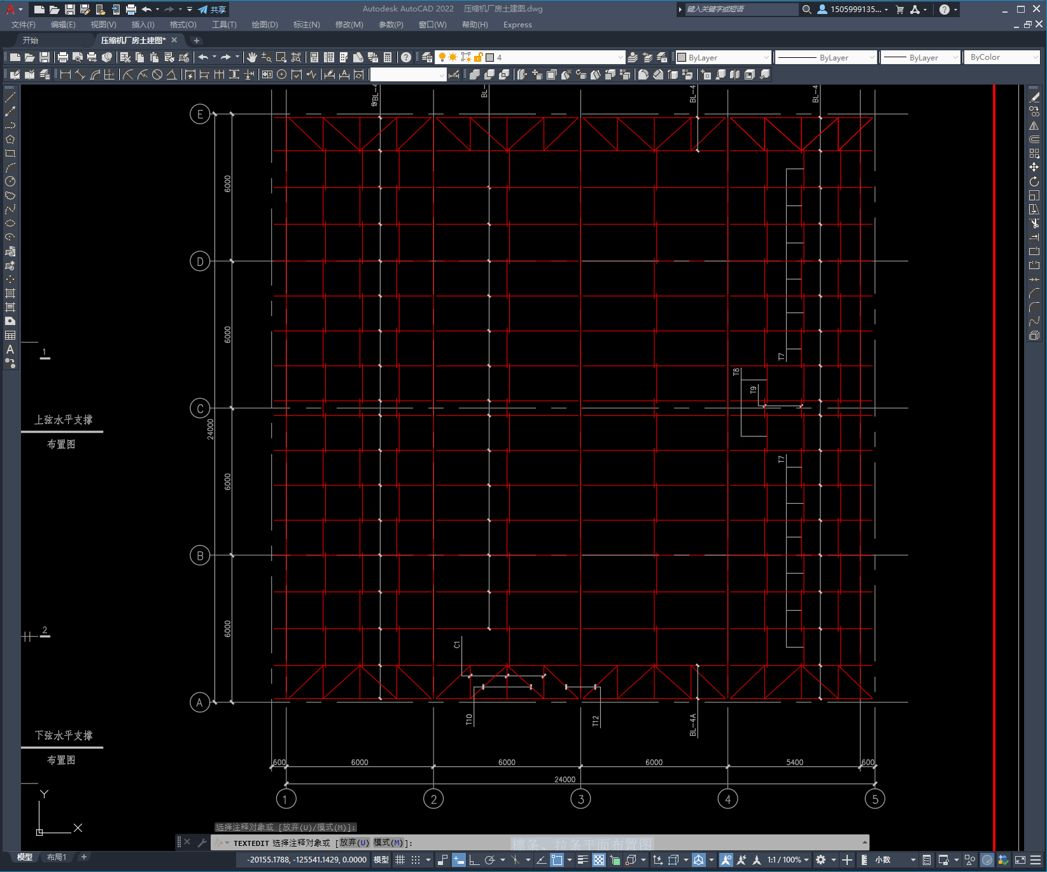The image size is (1047, 872).
Task: Select the Erase tool in right toolbar
Action: tap(1034, 97)
